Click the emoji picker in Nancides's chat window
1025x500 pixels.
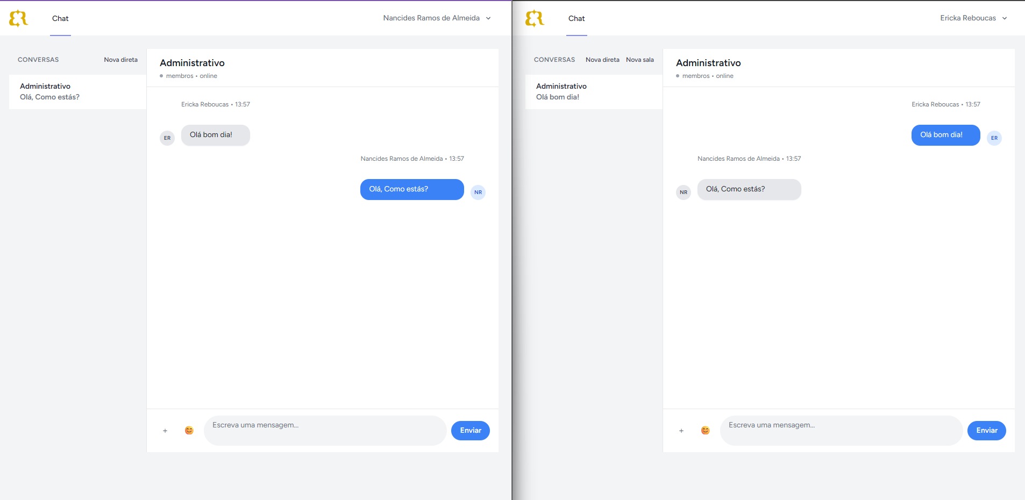[x=189, y=431]
